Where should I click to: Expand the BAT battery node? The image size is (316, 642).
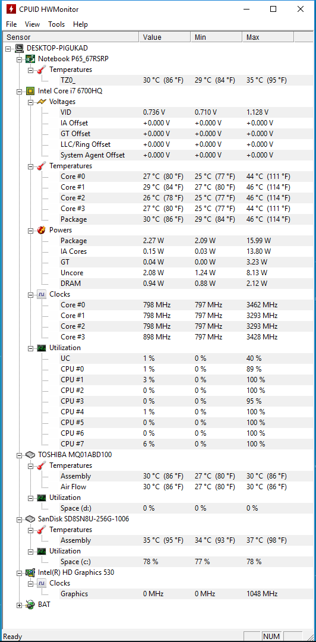pos(19,605)
